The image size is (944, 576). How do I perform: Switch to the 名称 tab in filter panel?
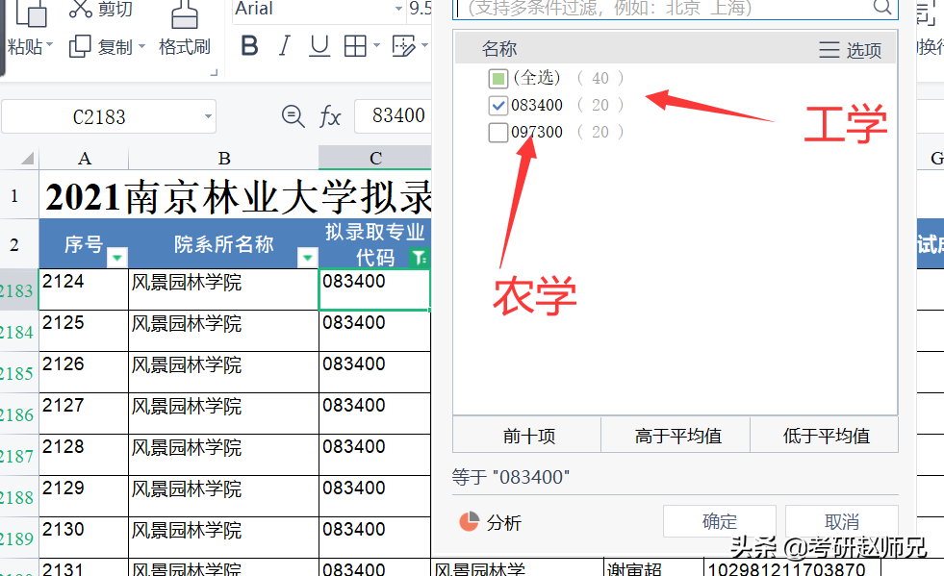(x=498, y=47)
